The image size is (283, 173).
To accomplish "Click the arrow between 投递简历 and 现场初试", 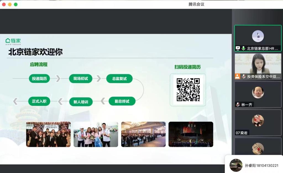I will click(58, 79).
